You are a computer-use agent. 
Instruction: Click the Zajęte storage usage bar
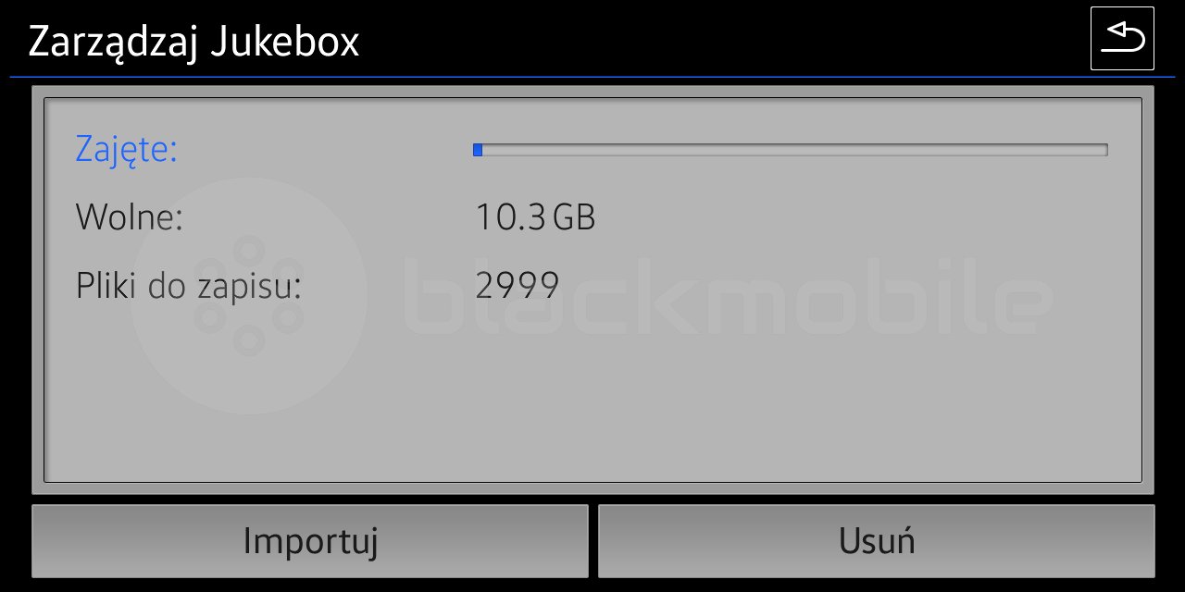790,150
